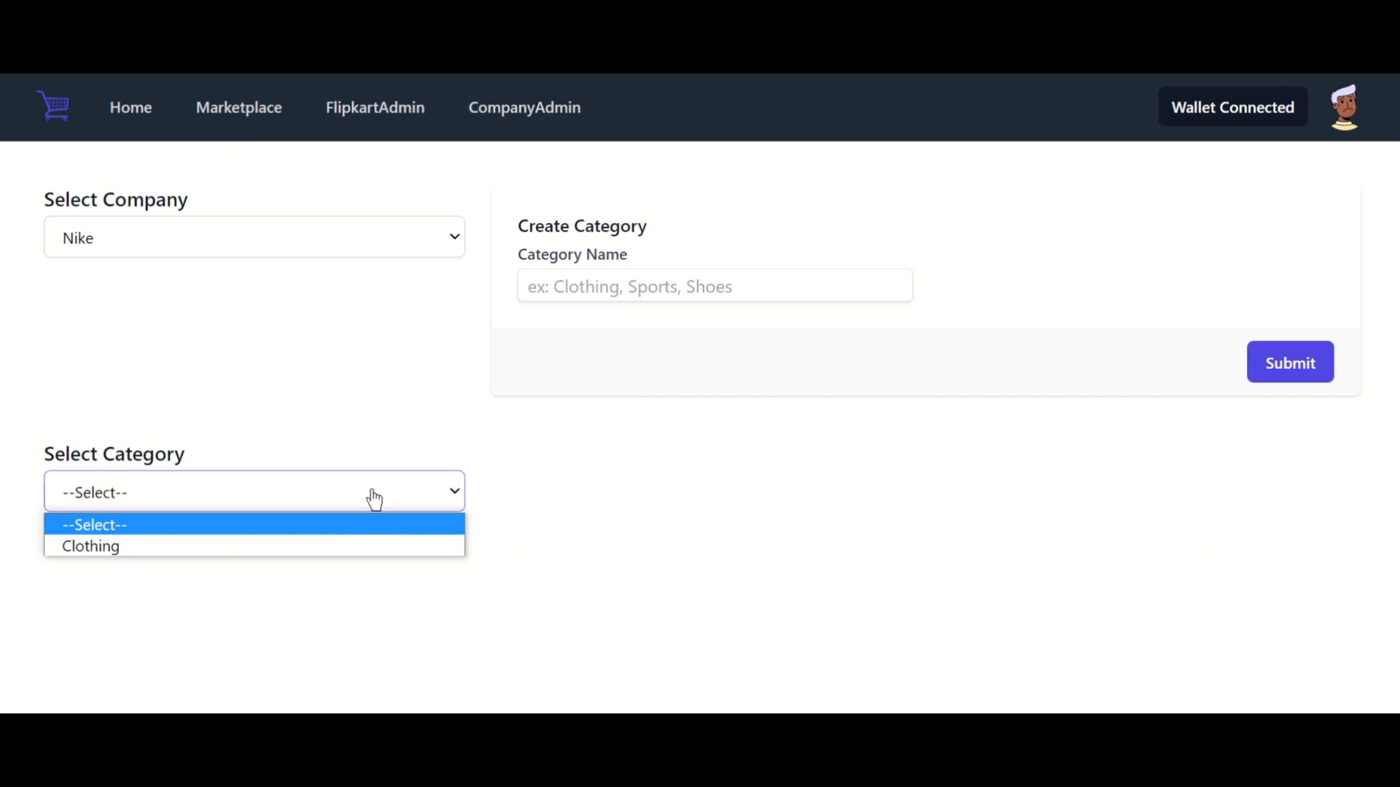Click the Select Category chevron arrow
The width and height of the screenshot is (1400, 787).
pyautogui.click(x=454, y=491)
